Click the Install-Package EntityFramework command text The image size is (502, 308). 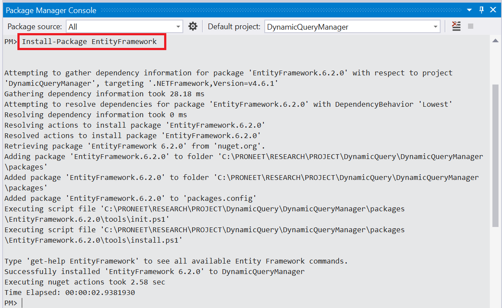coord(89,42)
